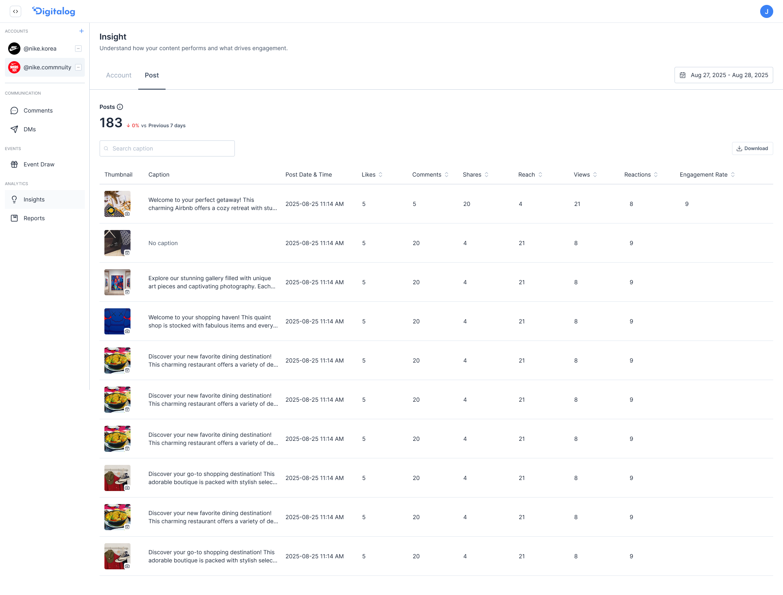
Task: Click the info icon next to Posts
Action: click(x=120, y=107)
